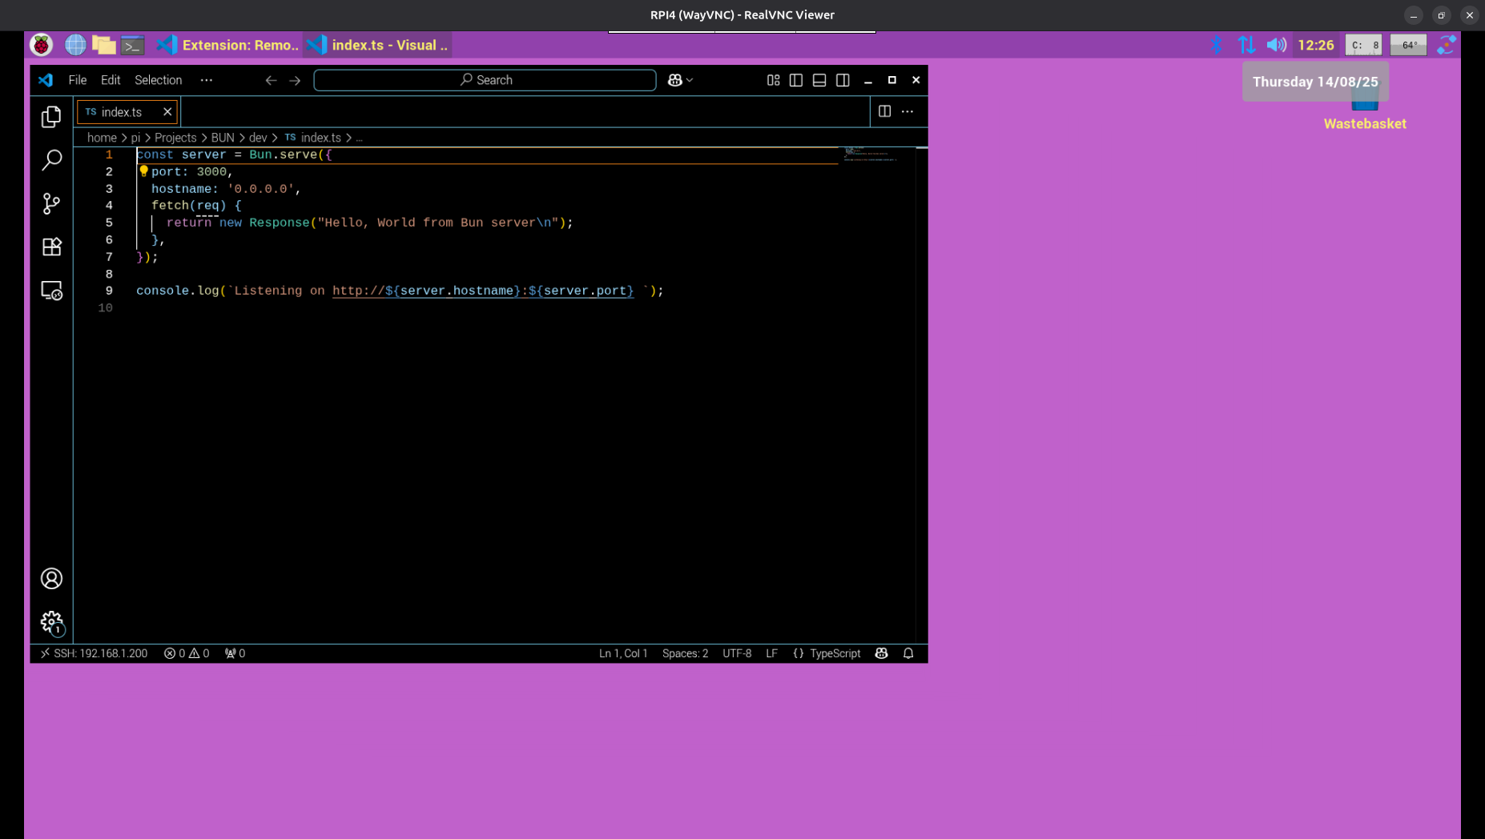Switch to 'index.ts - Visual ..' taskbar window
This screenshot has height=839, width=1485.
point(378,45)
